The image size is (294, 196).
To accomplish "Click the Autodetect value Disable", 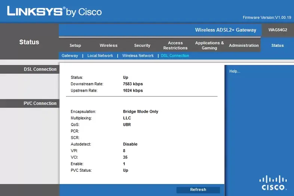I will tap(130, 144).
